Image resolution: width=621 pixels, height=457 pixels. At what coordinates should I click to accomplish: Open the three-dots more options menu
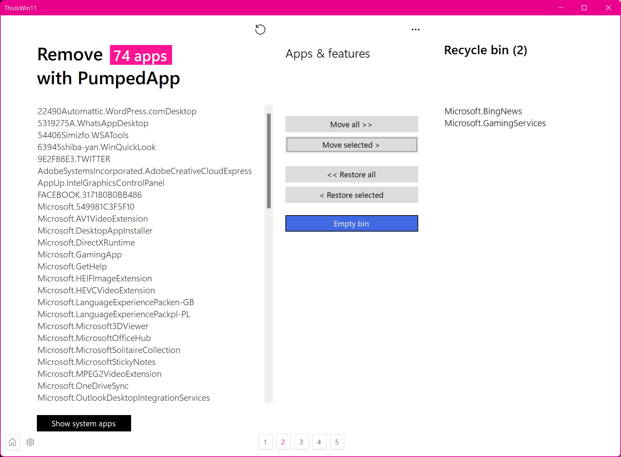pos(415,30)
